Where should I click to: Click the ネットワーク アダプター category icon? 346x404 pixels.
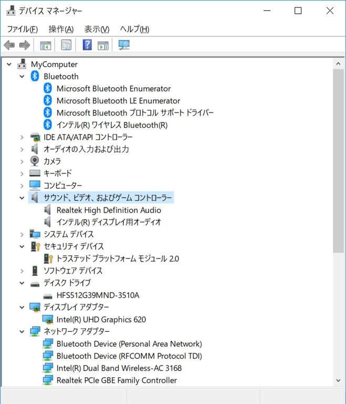pyautogui.click(x=35, y=332)
